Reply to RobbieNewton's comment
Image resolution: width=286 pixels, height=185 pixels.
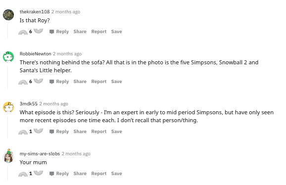59,82
